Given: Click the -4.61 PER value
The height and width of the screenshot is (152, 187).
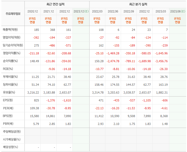Looking at the screenshot, I should (x=164, y=108).
